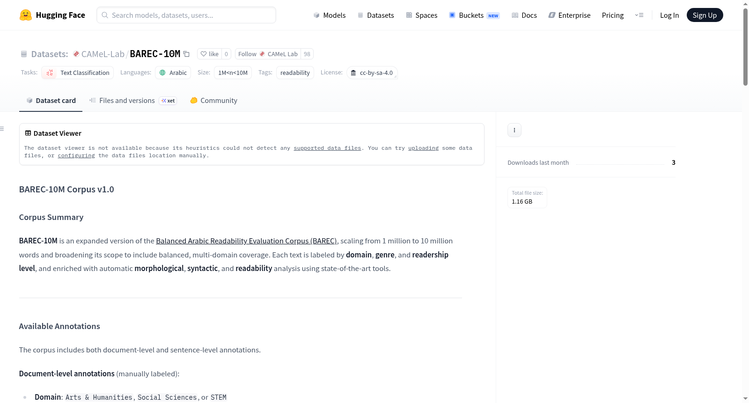The height and width of the screenshot is (403, 749).
Task: Focus the search models, datasets, users field
Action: click(186, 15)
